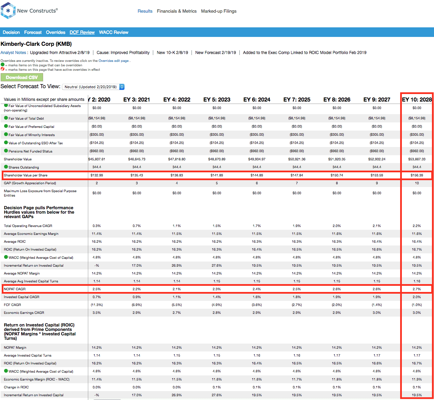Image resolution: width=434 pixels, height=400 pixels.
Task: Click green dot beside WACC in Performance Hurdles section
Action: [6, 257]
